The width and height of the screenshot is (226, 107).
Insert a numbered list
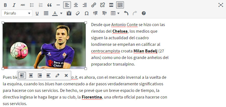(41, 5)
